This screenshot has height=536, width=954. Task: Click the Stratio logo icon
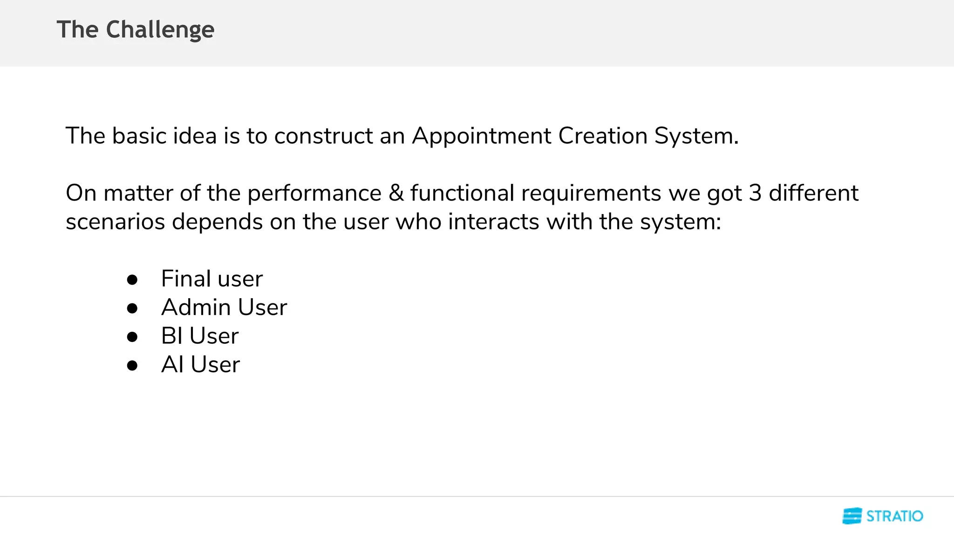tap(852, 516)
